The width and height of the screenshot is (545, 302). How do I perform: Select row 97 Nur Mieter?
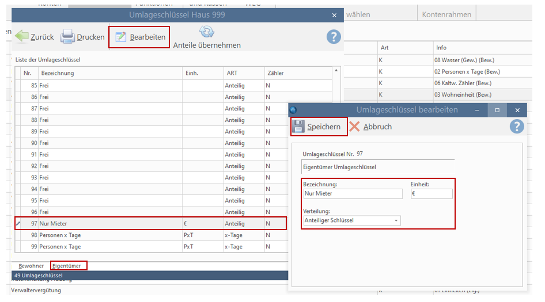tap(109, 223)
